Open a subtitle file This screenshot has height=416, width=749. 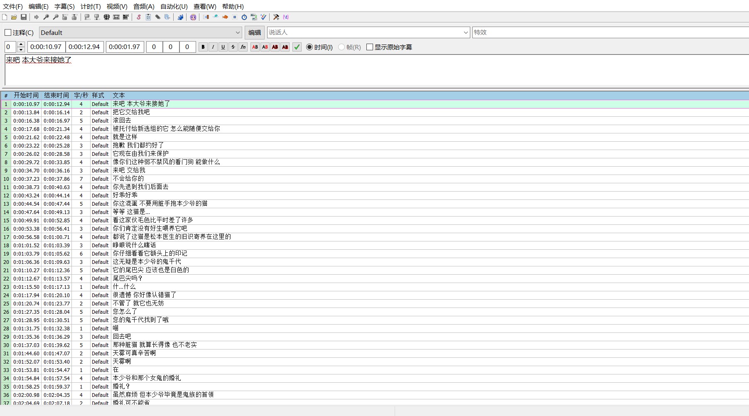[14, 17]
